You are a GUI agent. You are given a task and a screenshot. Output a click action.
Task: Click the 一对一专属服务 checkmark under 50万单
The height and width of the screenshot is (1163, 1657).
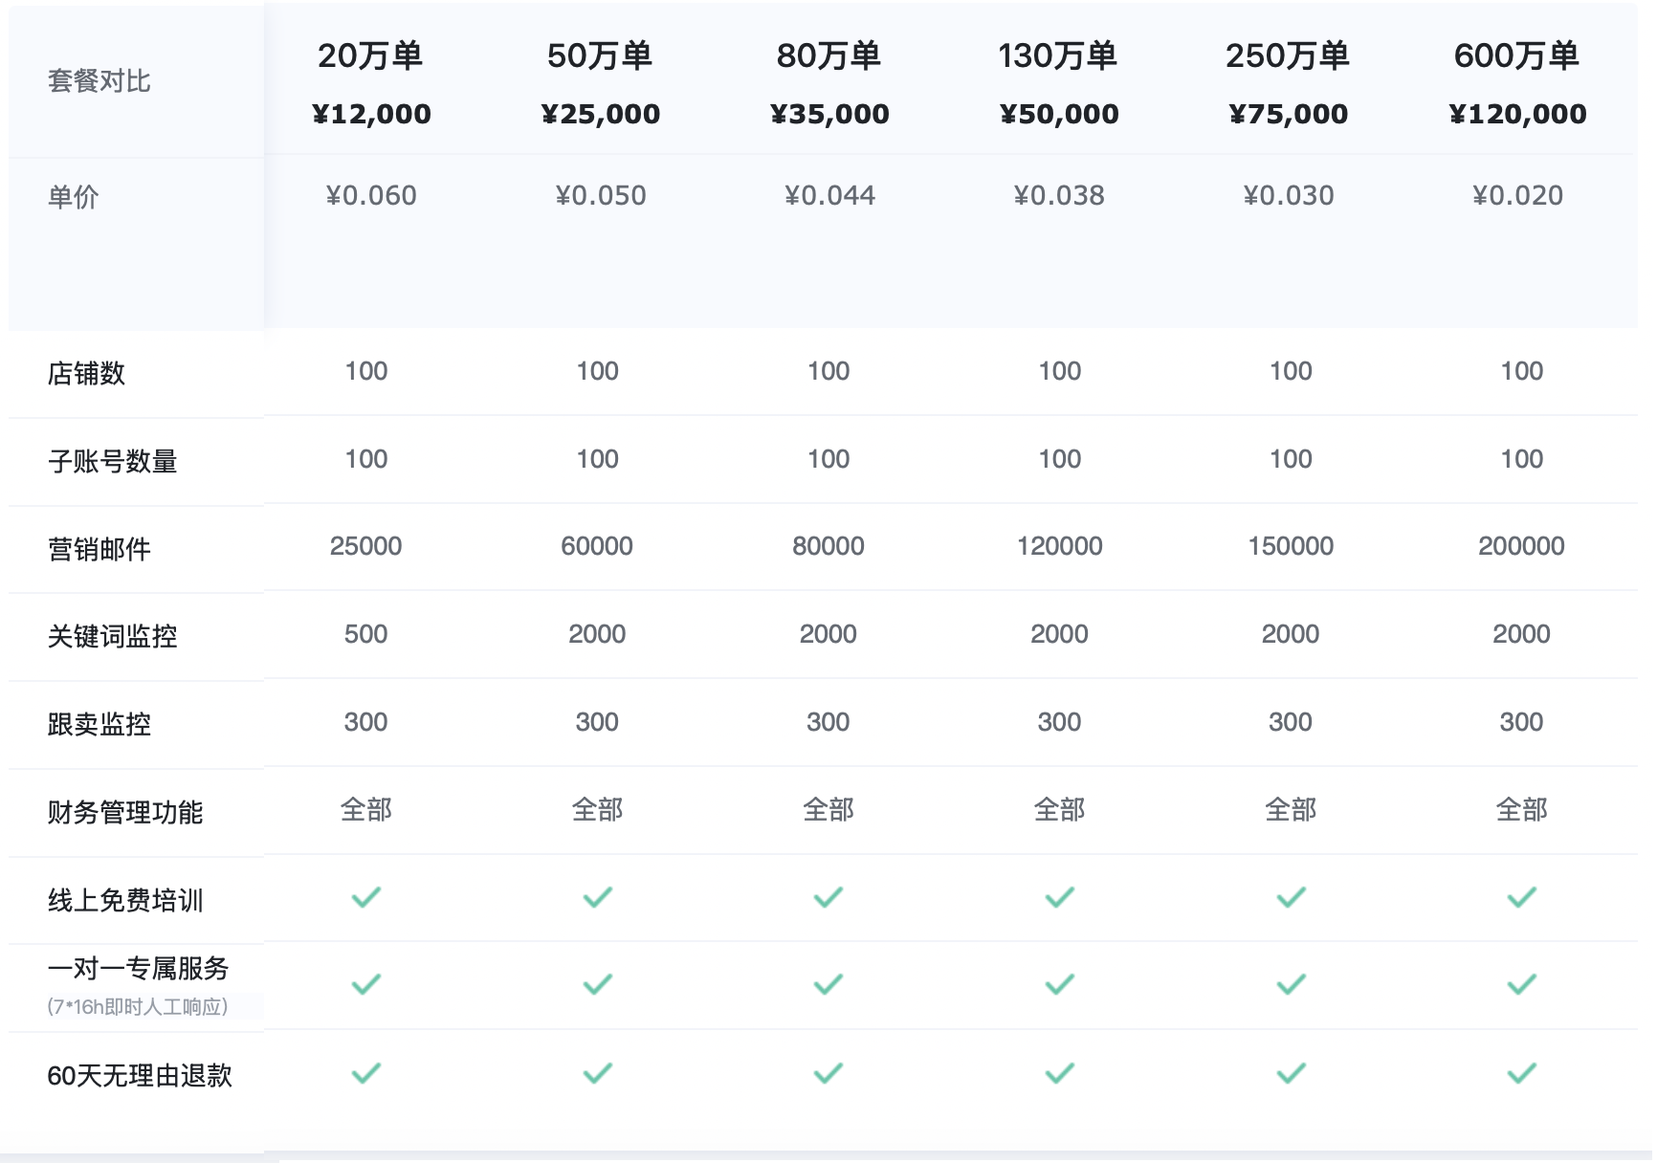click(597, 984)
